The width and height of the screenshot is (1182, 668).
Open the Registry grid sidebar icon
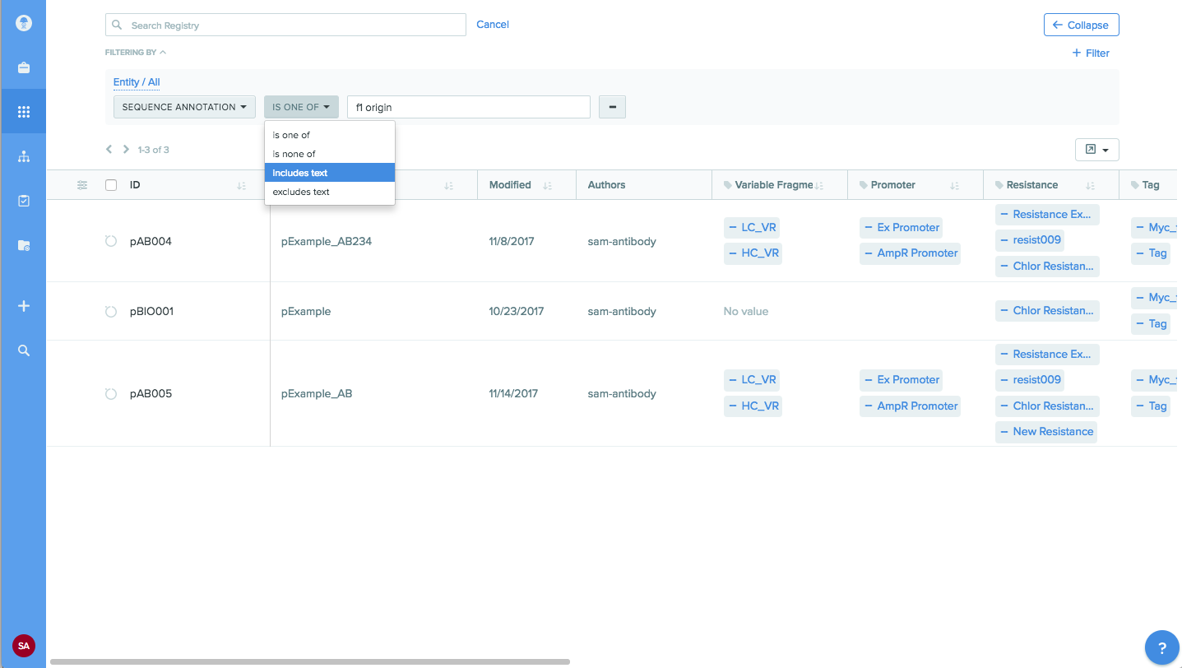click(24, 112)
